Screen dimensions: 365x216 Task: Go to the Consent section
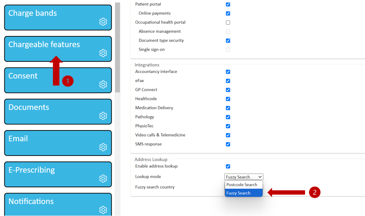[x=23, y=76]
